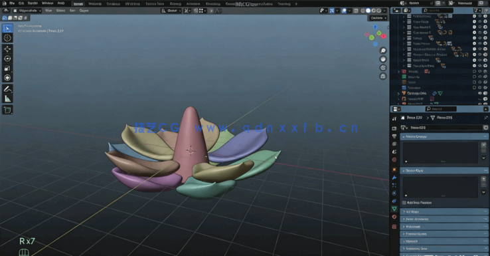The width and height of the screenshot is (490, 256).
Task: Open the viewport Options dropdown
Action: point(378,18)
